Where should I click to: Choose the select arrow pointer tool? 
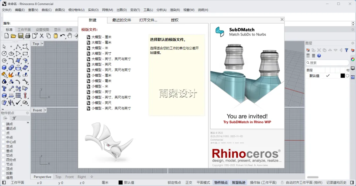pos(4,47)
